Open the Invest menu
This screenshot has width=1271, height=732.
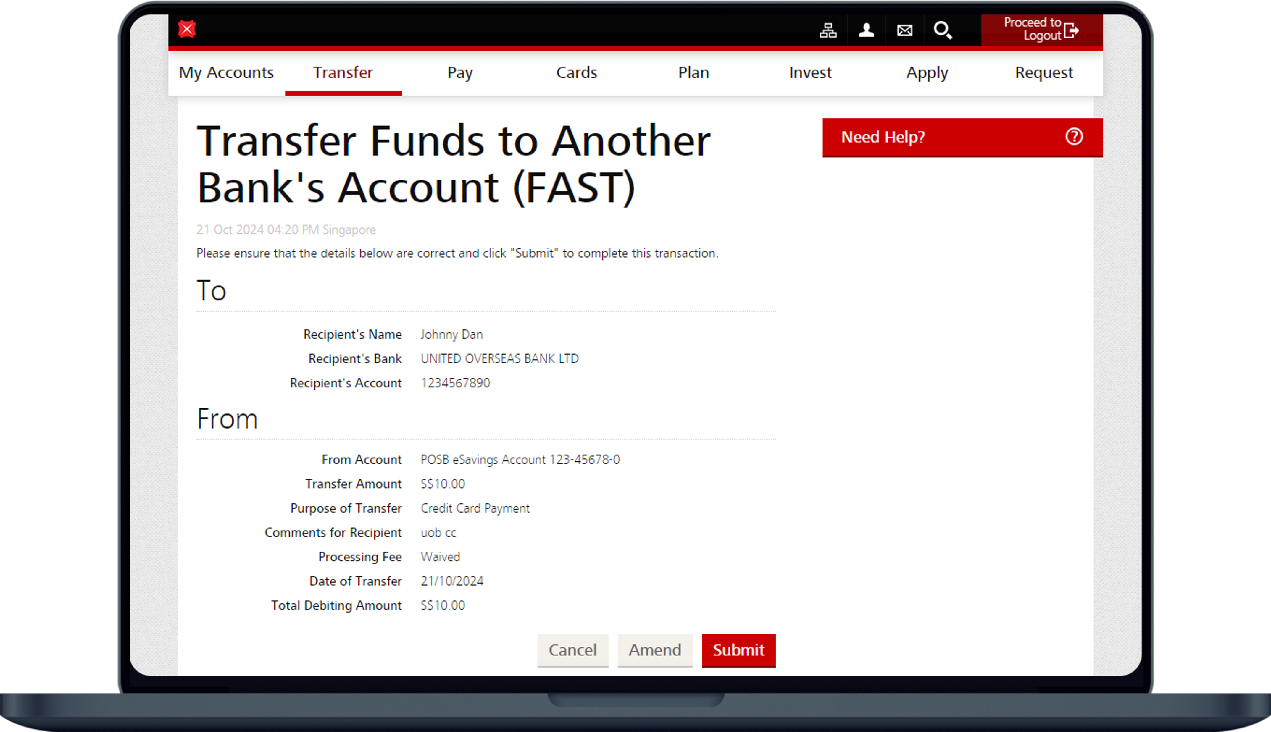pyautogui.click(x=810, y=73)
